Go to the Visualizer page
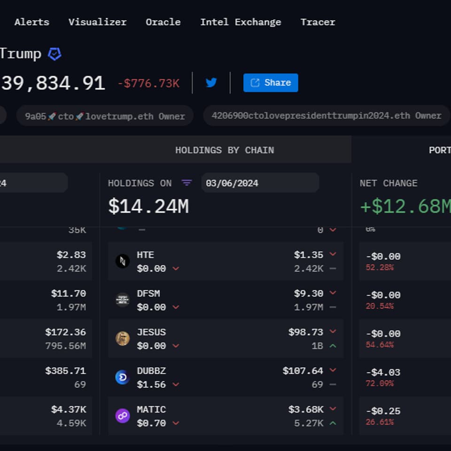Image resolution: width=451 pixels, height=451 pixels. coord(97,22)
